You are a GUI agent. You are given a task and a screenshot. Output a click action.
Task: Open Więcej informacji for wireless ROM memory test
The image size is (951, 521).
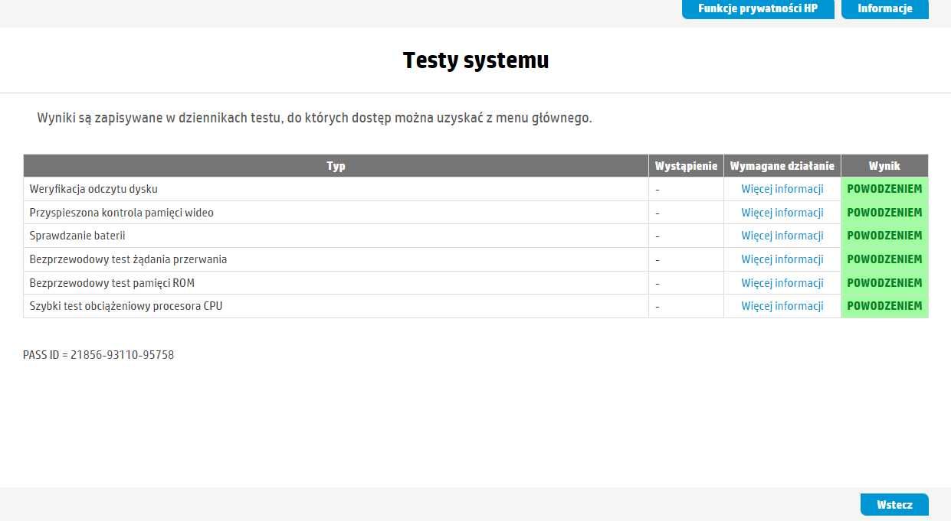click(x=782, y=283)
